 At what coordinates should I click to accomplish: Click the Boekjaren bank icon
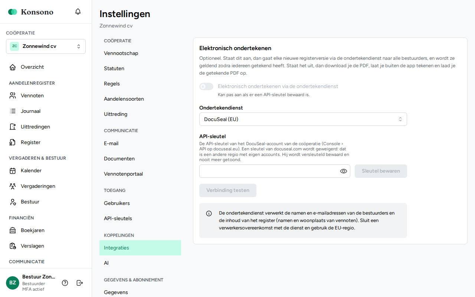(x=13, y=231)
